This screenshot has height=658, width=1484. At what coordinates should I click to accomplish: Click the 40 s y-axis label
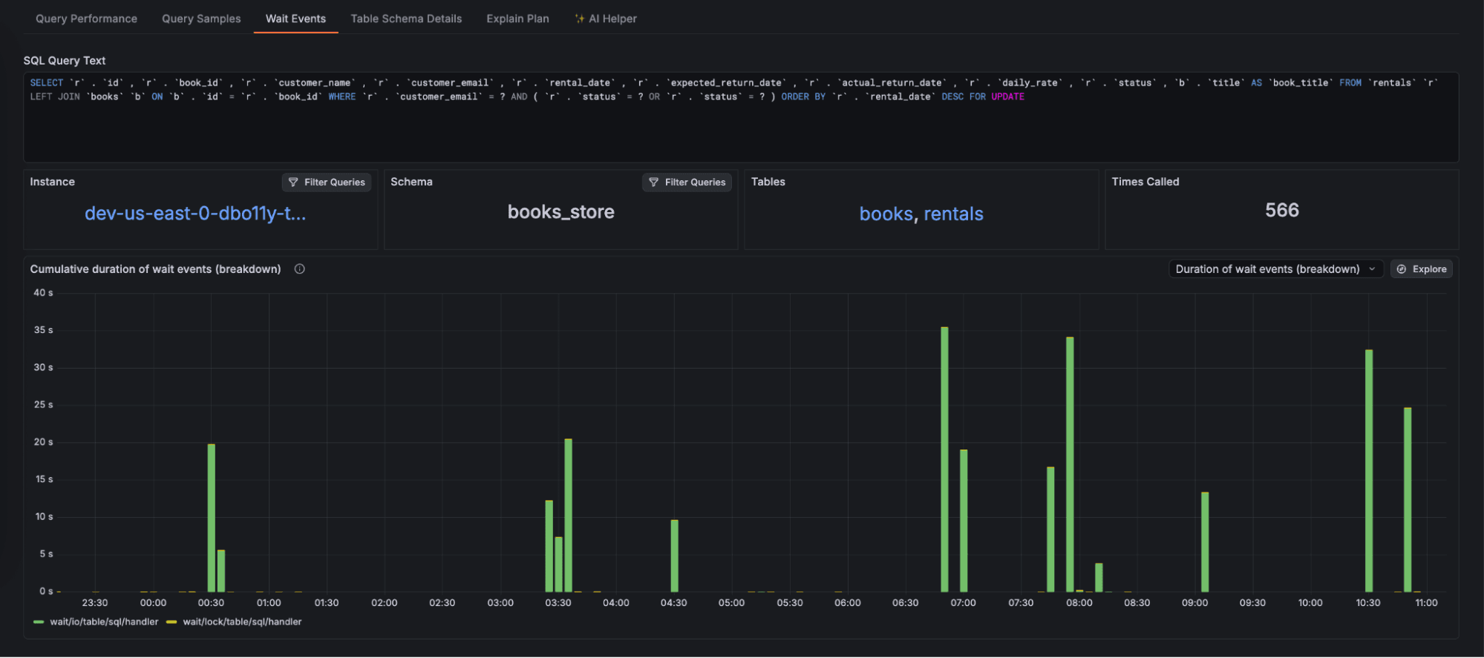[x=43, y=293]
